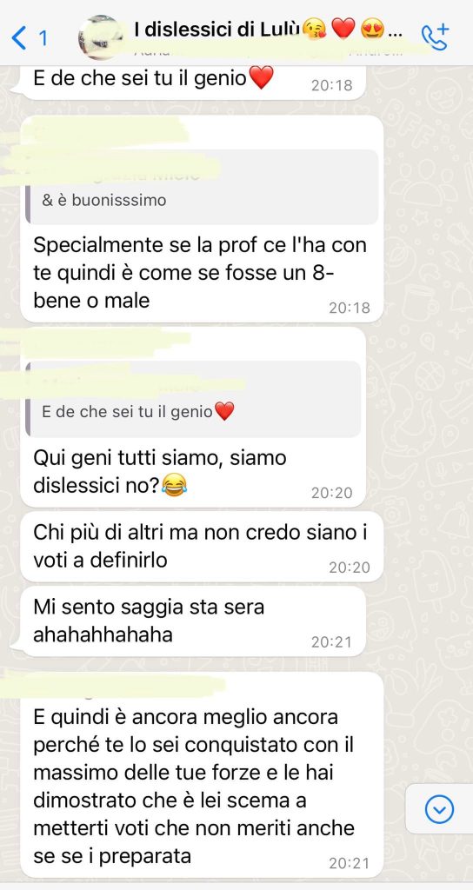Start a group call with the phone icon
473x890 pixels.
click(435, 37)
